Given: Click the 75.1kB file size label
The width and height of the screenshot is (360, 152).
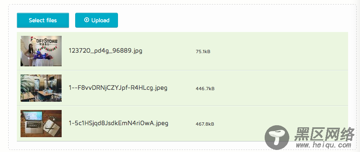Looking at the screenshot, I should pos(203,52).
